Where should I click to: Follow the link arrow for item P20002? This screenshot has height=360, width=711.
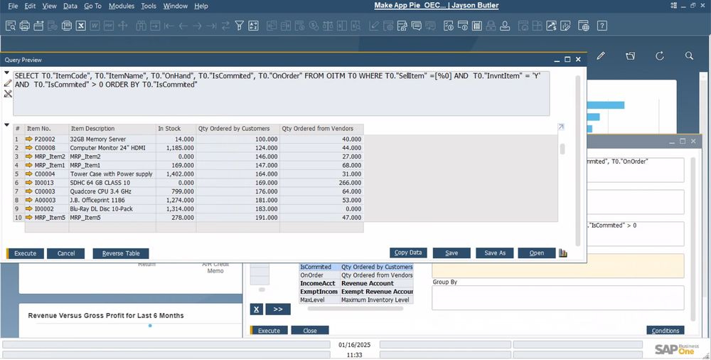29,139
